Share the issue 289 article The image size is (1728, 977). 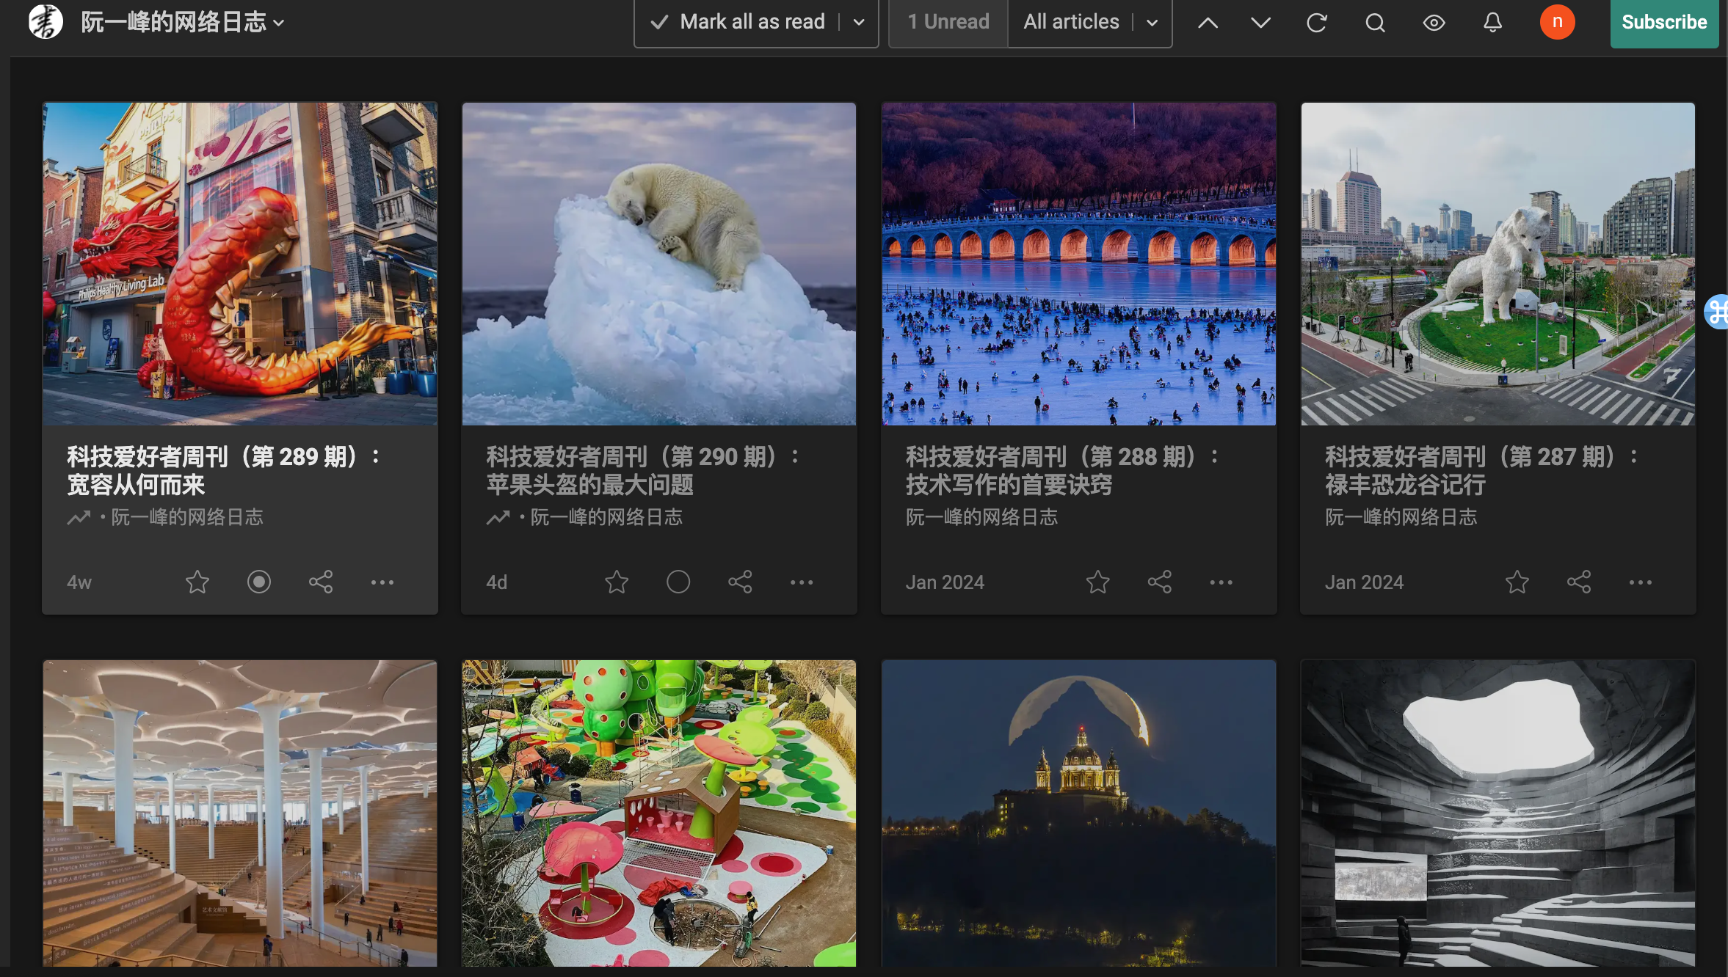tap(321, 582)
